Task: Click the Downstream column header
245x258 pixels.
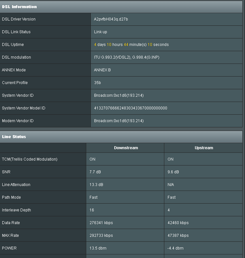Action: pyautogui.click(x=126, y=148)
